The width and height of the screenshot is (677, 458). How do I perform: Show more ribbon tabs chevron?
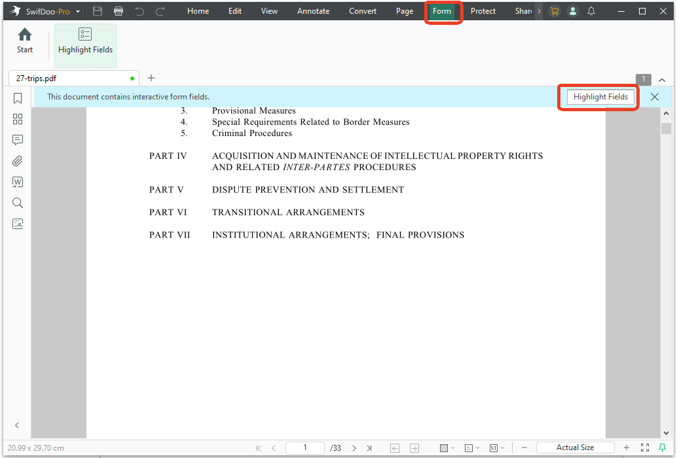[539, 11]
